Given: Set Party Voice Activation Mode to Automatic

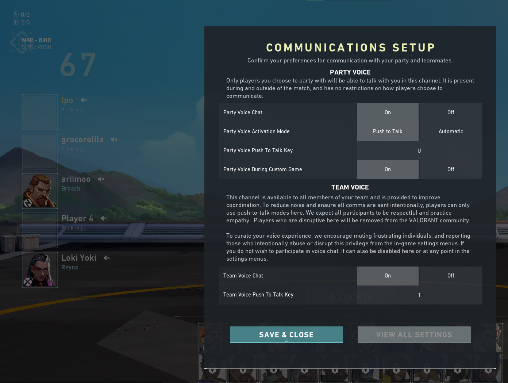Looking at the screenshot, I should (x=451, y=131).
